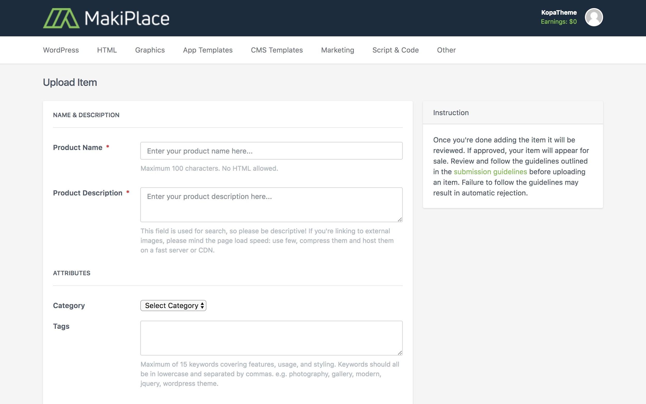The width and height of the screenshot is (646, 404).
Task: Go to the HTML category
Action: tap(107, 50)
